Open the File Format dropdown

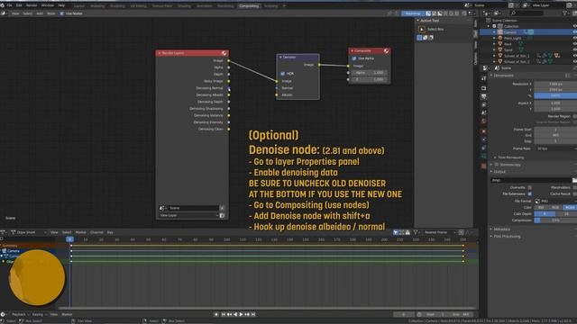click(555, 202)
